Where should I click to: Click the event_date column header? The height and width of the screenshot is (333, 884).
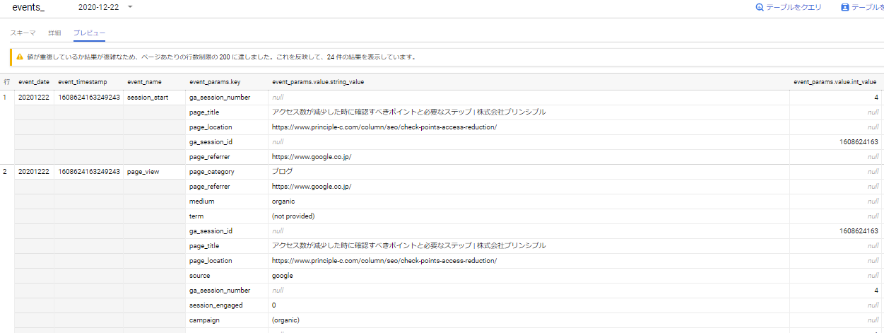(33, 82)
